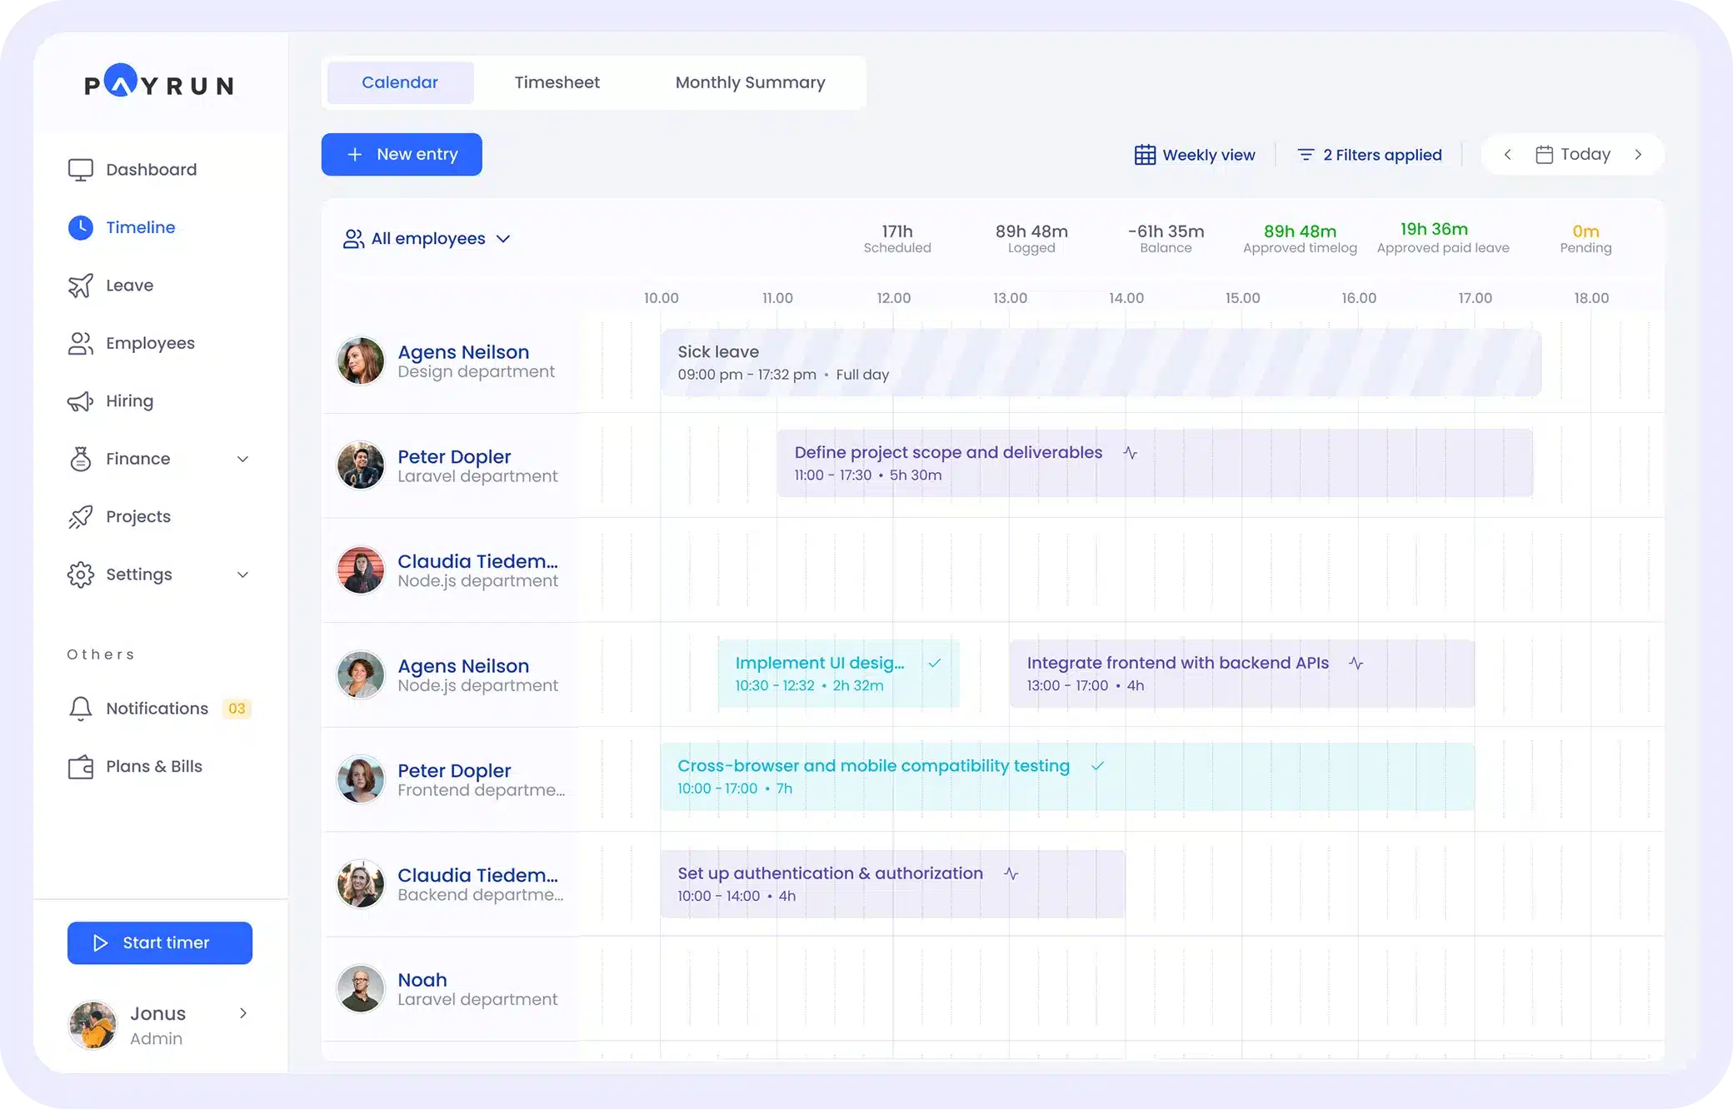The width and height of the screenshot is (1733, 1109).
Task: Expand the Finance section chevron
Action: click(242, 459)
